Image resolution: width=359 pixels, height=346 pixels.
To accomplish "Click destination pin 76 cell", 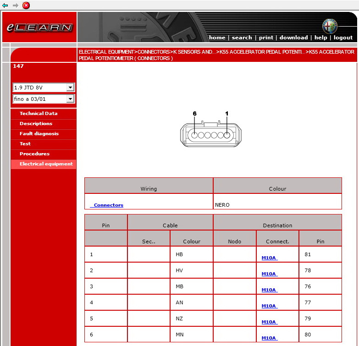I will click(320, 286).
